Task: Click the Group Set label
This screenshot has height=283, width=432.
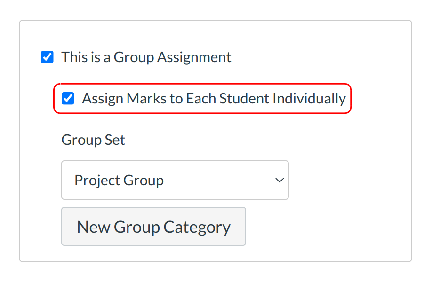Action: pos(93,140)
